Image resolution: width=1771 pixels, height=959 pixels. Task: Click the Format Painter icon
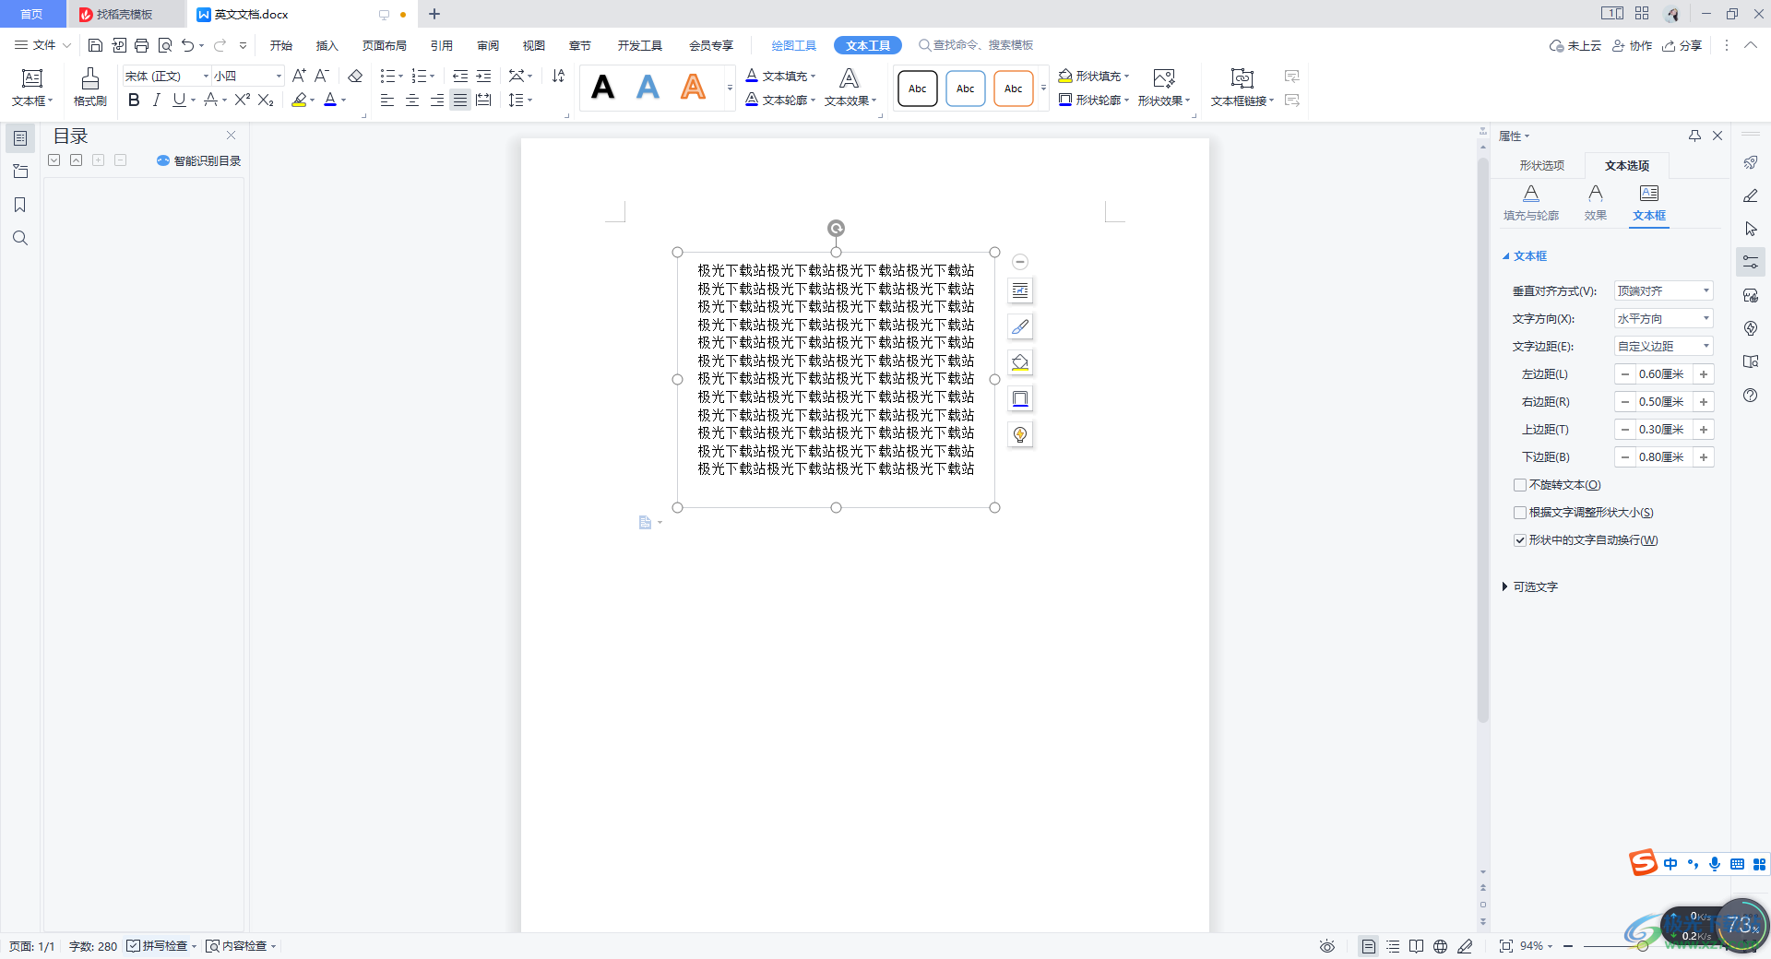[90, 88]
